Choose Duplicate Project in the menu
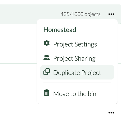The width and height of the screenshot is (127, 127). [77, 72]
